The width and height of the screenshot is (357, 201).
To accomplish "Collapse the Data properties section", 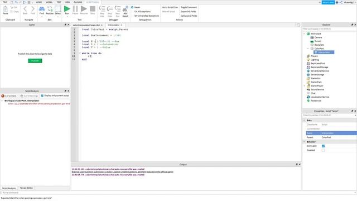I will click(304, 121).
